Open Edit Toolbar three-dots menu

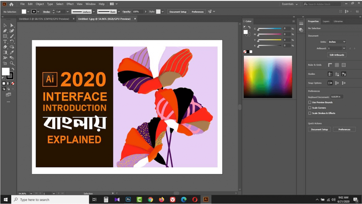[x=8, y=102]
